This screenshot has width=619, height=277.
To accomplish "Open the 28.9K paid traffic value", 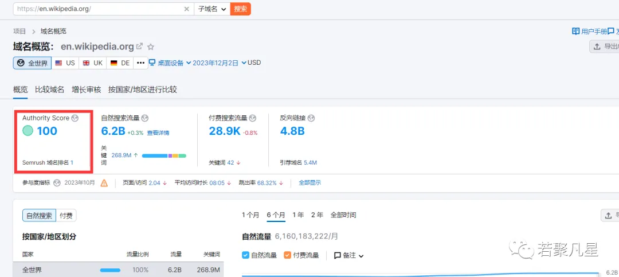I will pyautogui.click(x=224, y=131).
